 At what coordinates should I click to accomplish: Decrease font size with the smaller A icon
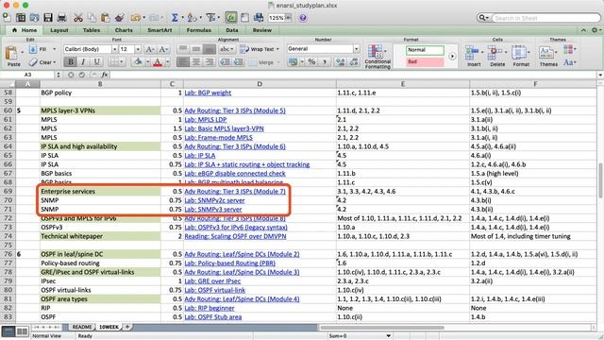tap(163, 49)
